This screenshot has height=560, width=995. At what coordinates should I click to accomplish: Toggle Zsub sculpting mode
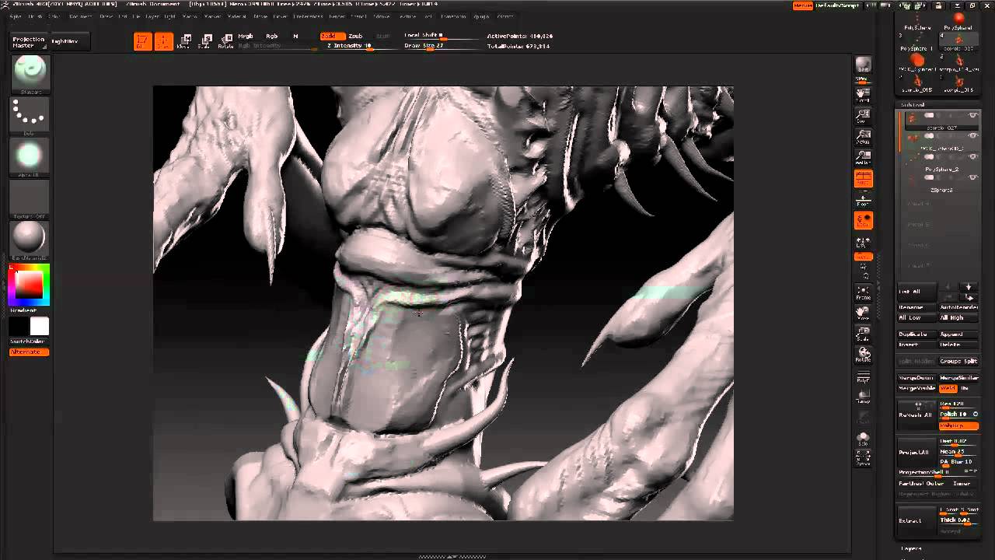pyautogui.click(x=355, y=37)
